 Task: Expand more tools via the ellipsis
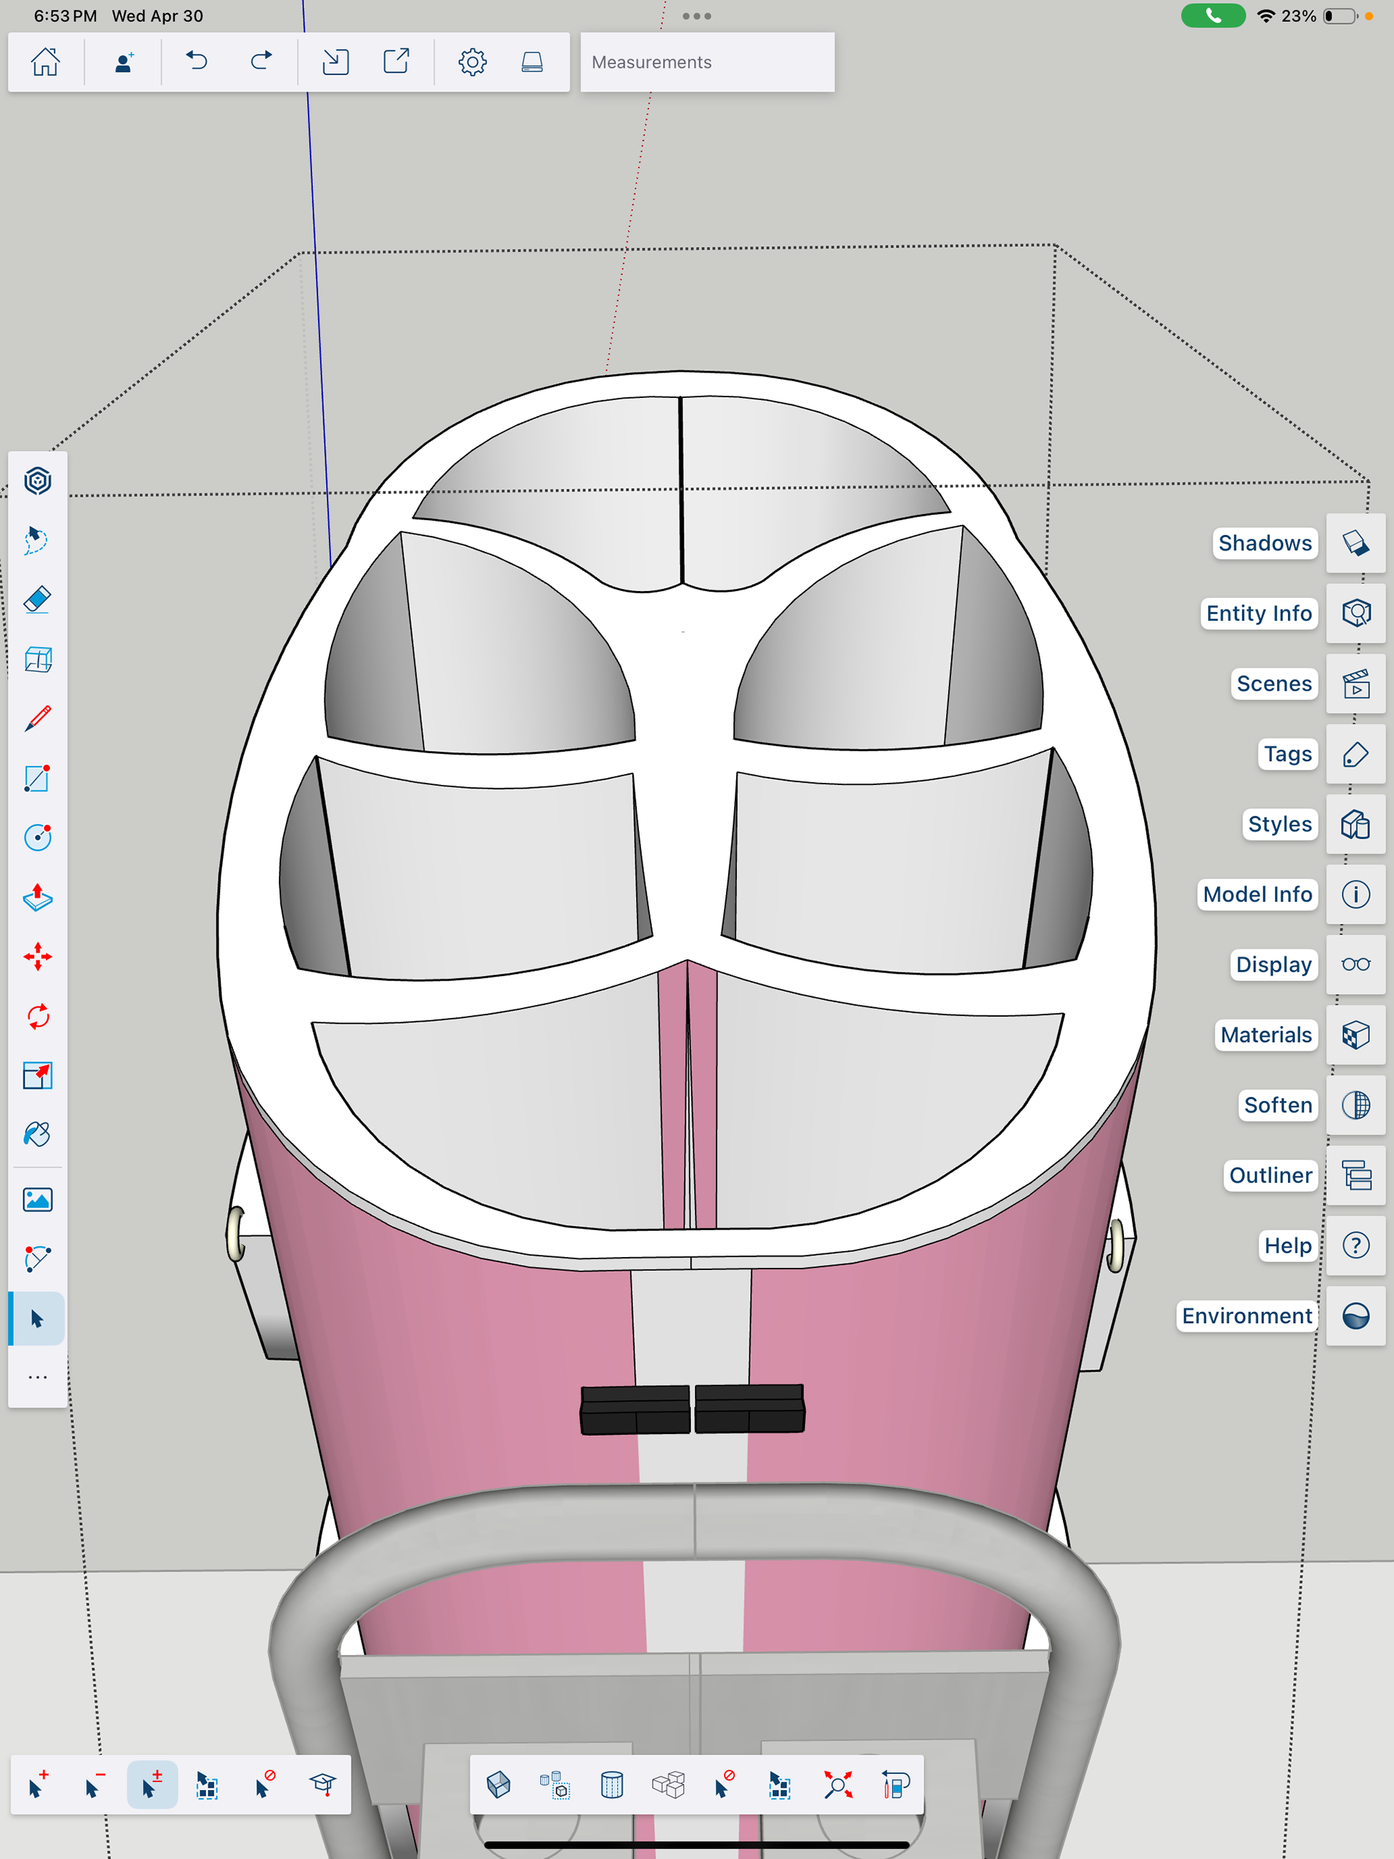(37, 1377)
